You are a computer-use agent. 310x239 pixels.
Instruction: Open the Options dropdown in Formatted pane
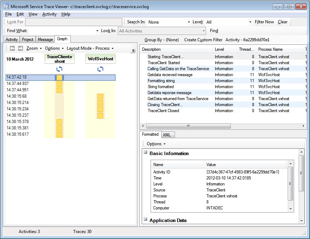[x=156, y=144]
